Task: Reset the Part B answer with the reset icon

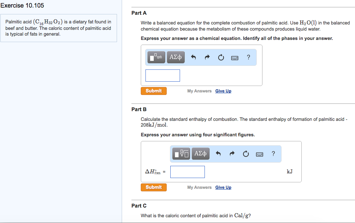Action: [246, 154]
